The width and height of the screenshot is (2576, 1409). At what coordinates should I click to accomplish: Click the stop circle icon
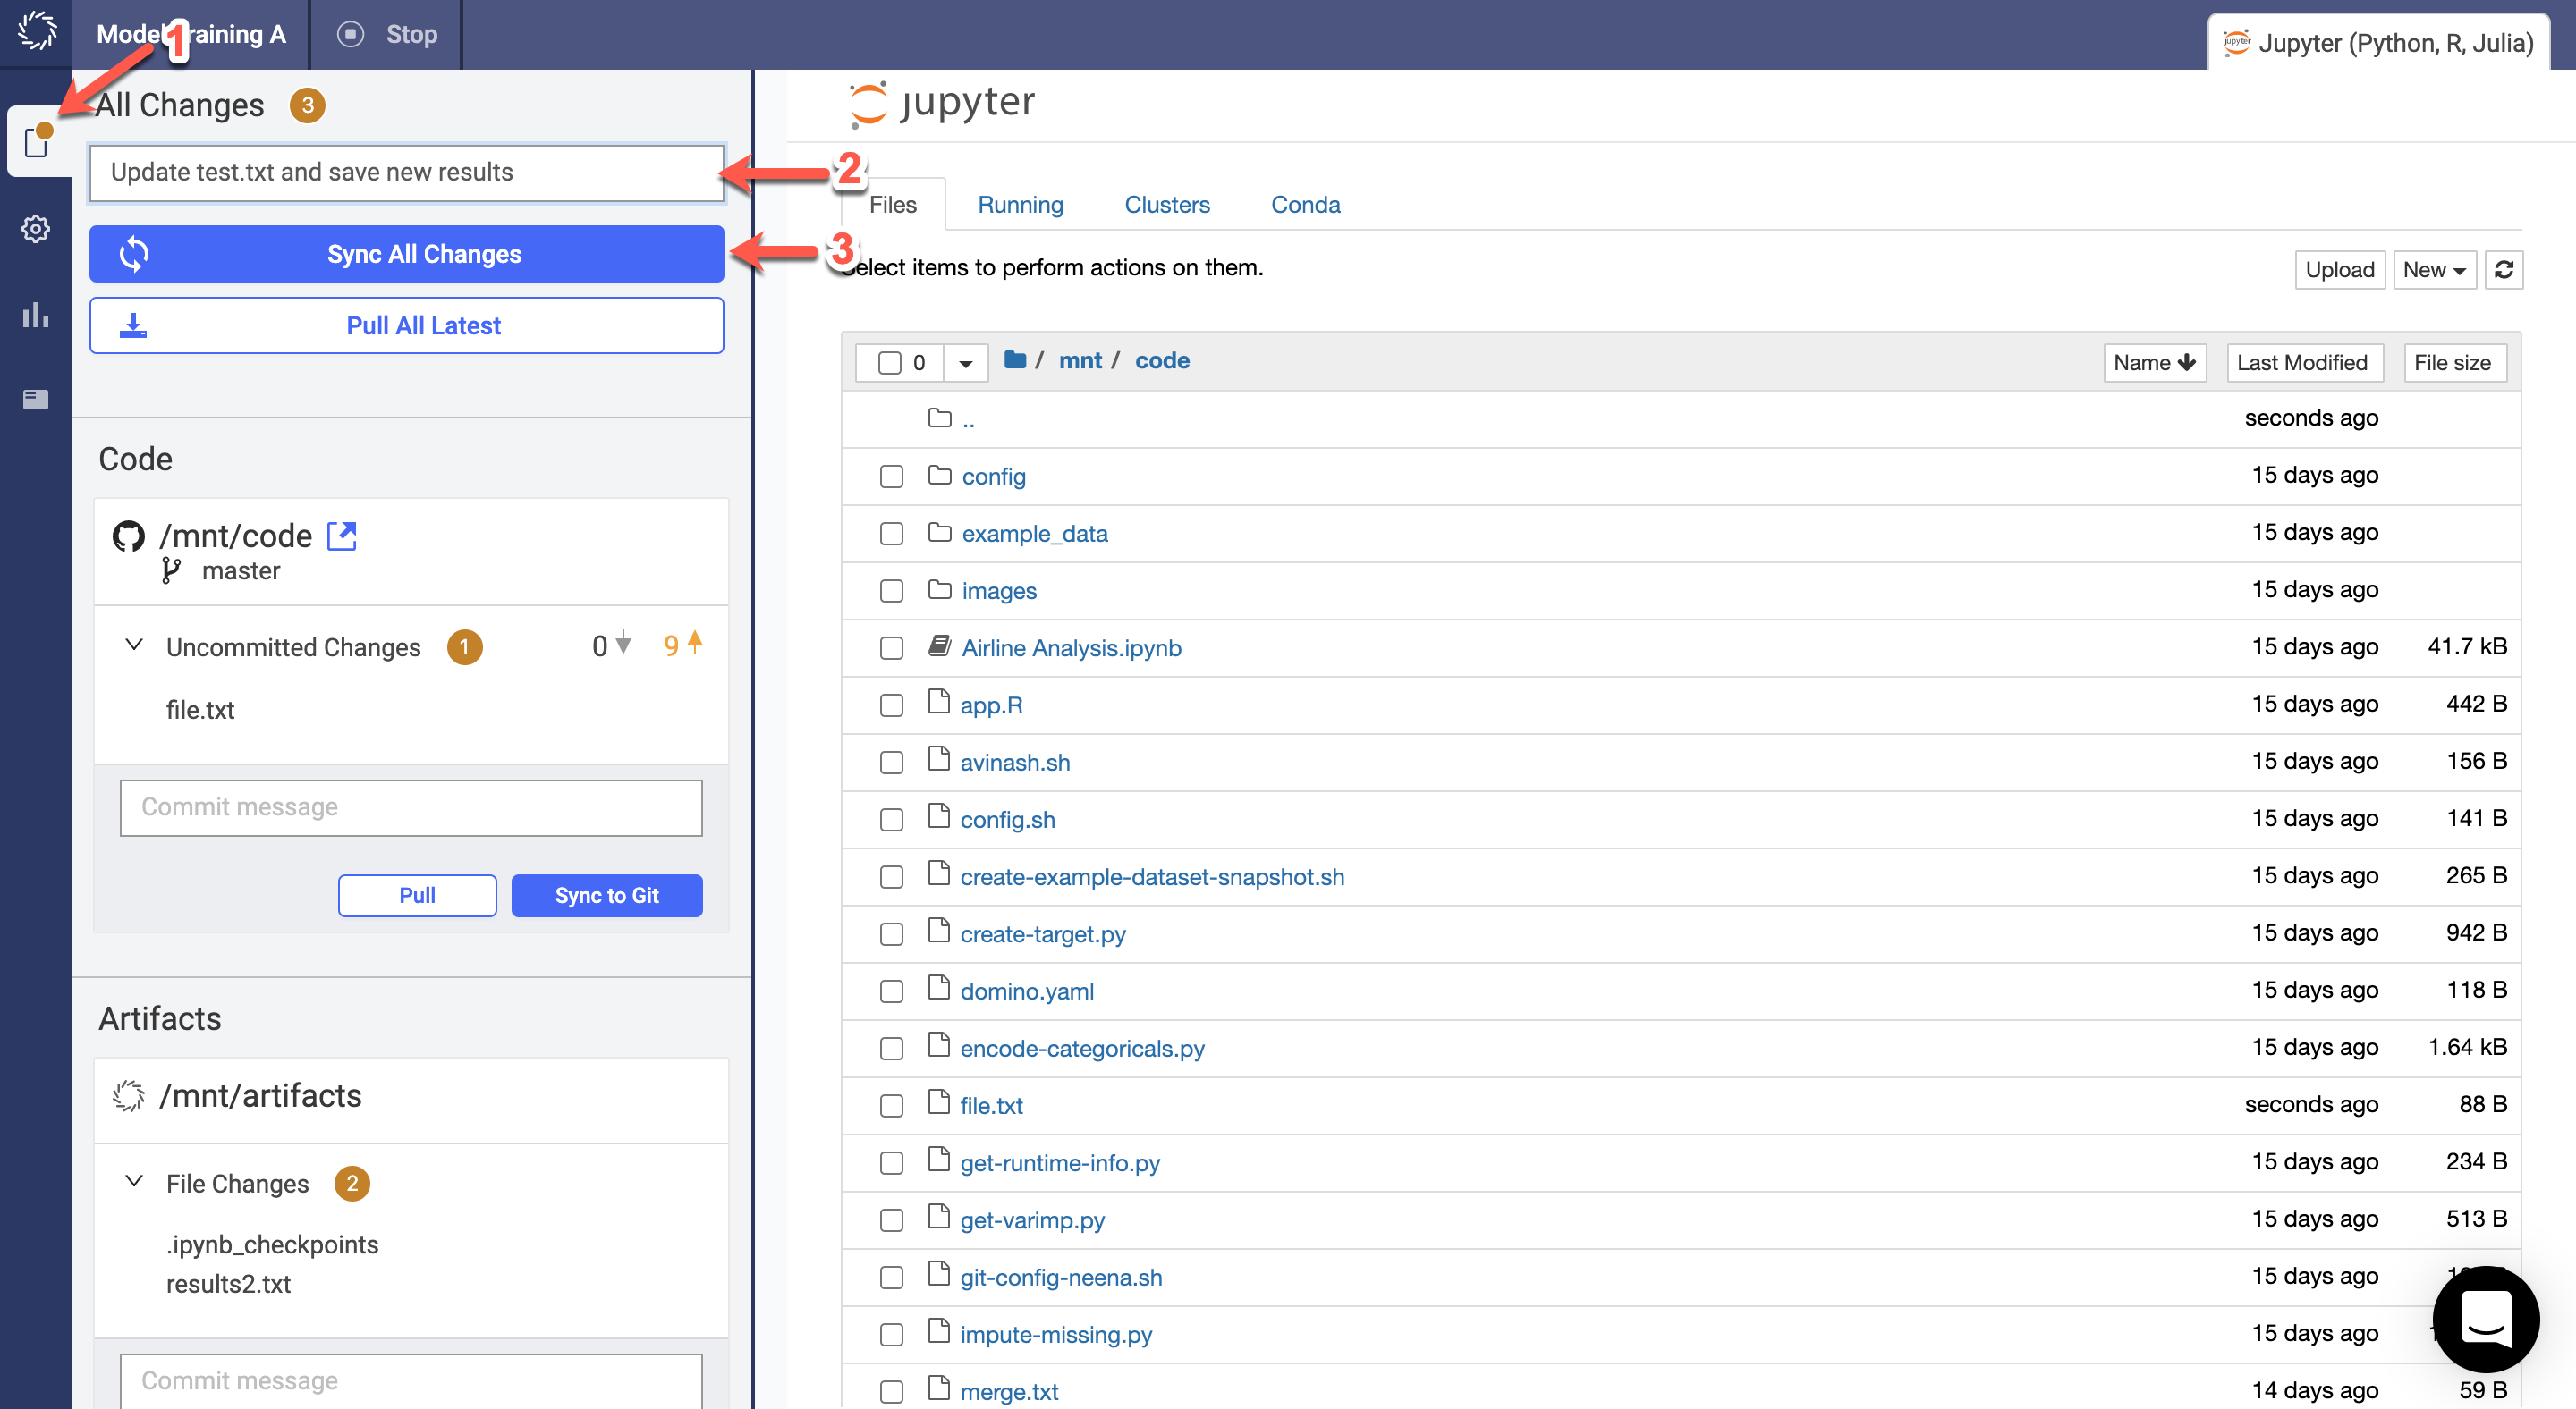pos(350,34)
